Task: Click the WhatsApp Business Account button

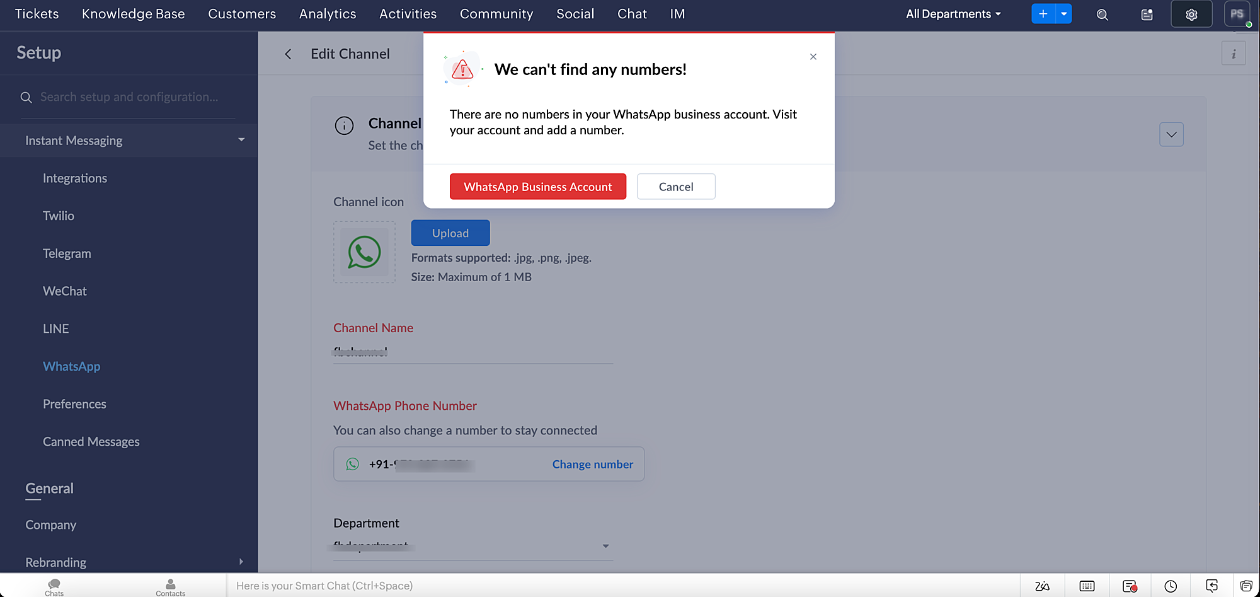Action: pos(538,187)
